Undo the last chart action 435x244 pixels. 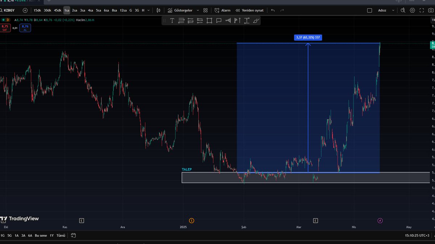[273, 10]
